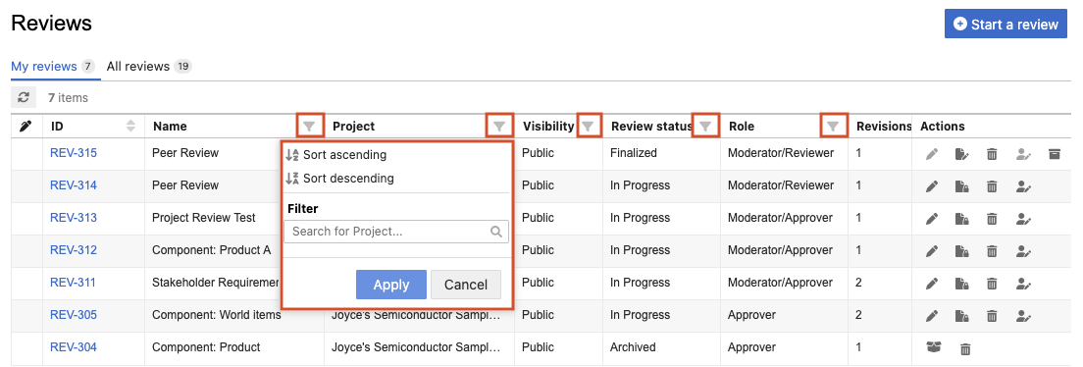Open the Role column filter icon

click(x=833, y=126)
